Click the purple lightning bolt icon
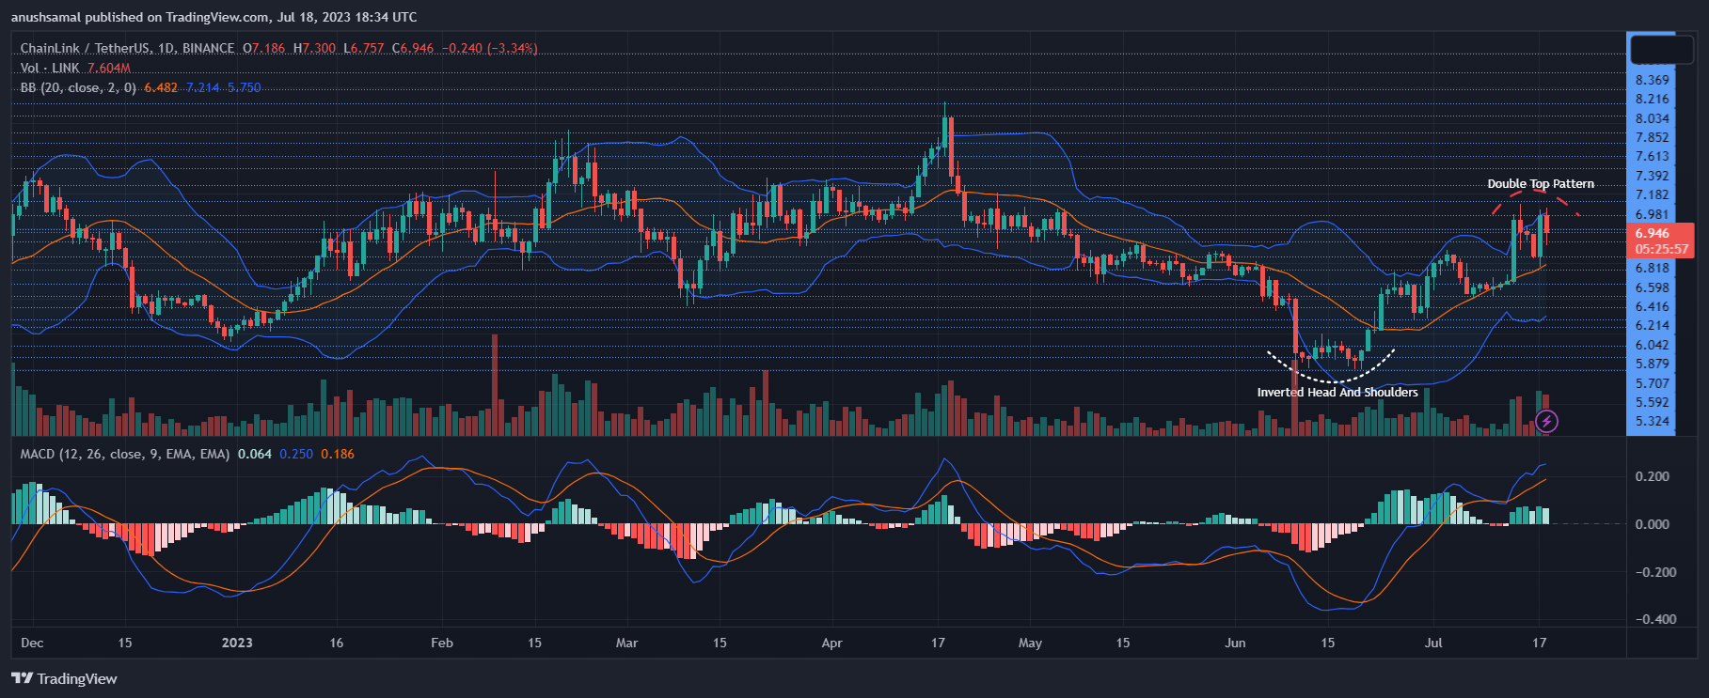This screenshot has height=698, width=1709. point(1546,422)
